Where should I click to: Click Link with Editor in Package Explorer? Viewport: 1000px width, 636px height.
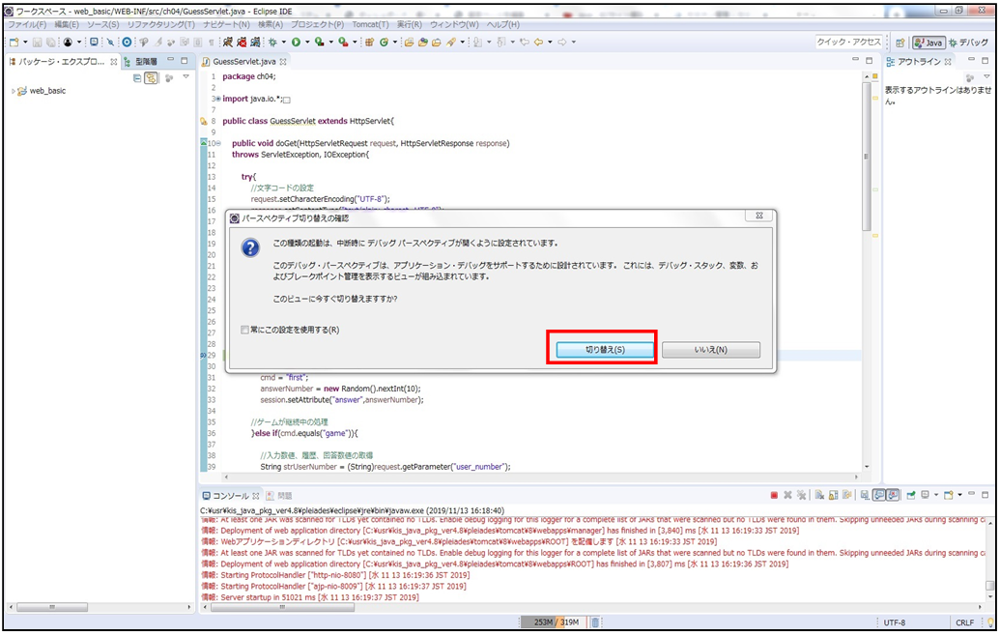(152, 77)
